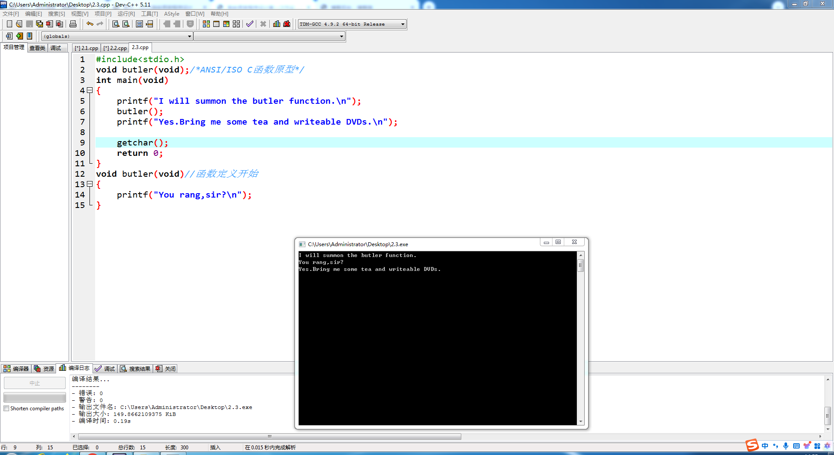Image resolution: width=834 pixels, height=455 pixels.
Task: Switch to the 2.2.cpp editor tab
Action: click(x=115, y=48)
